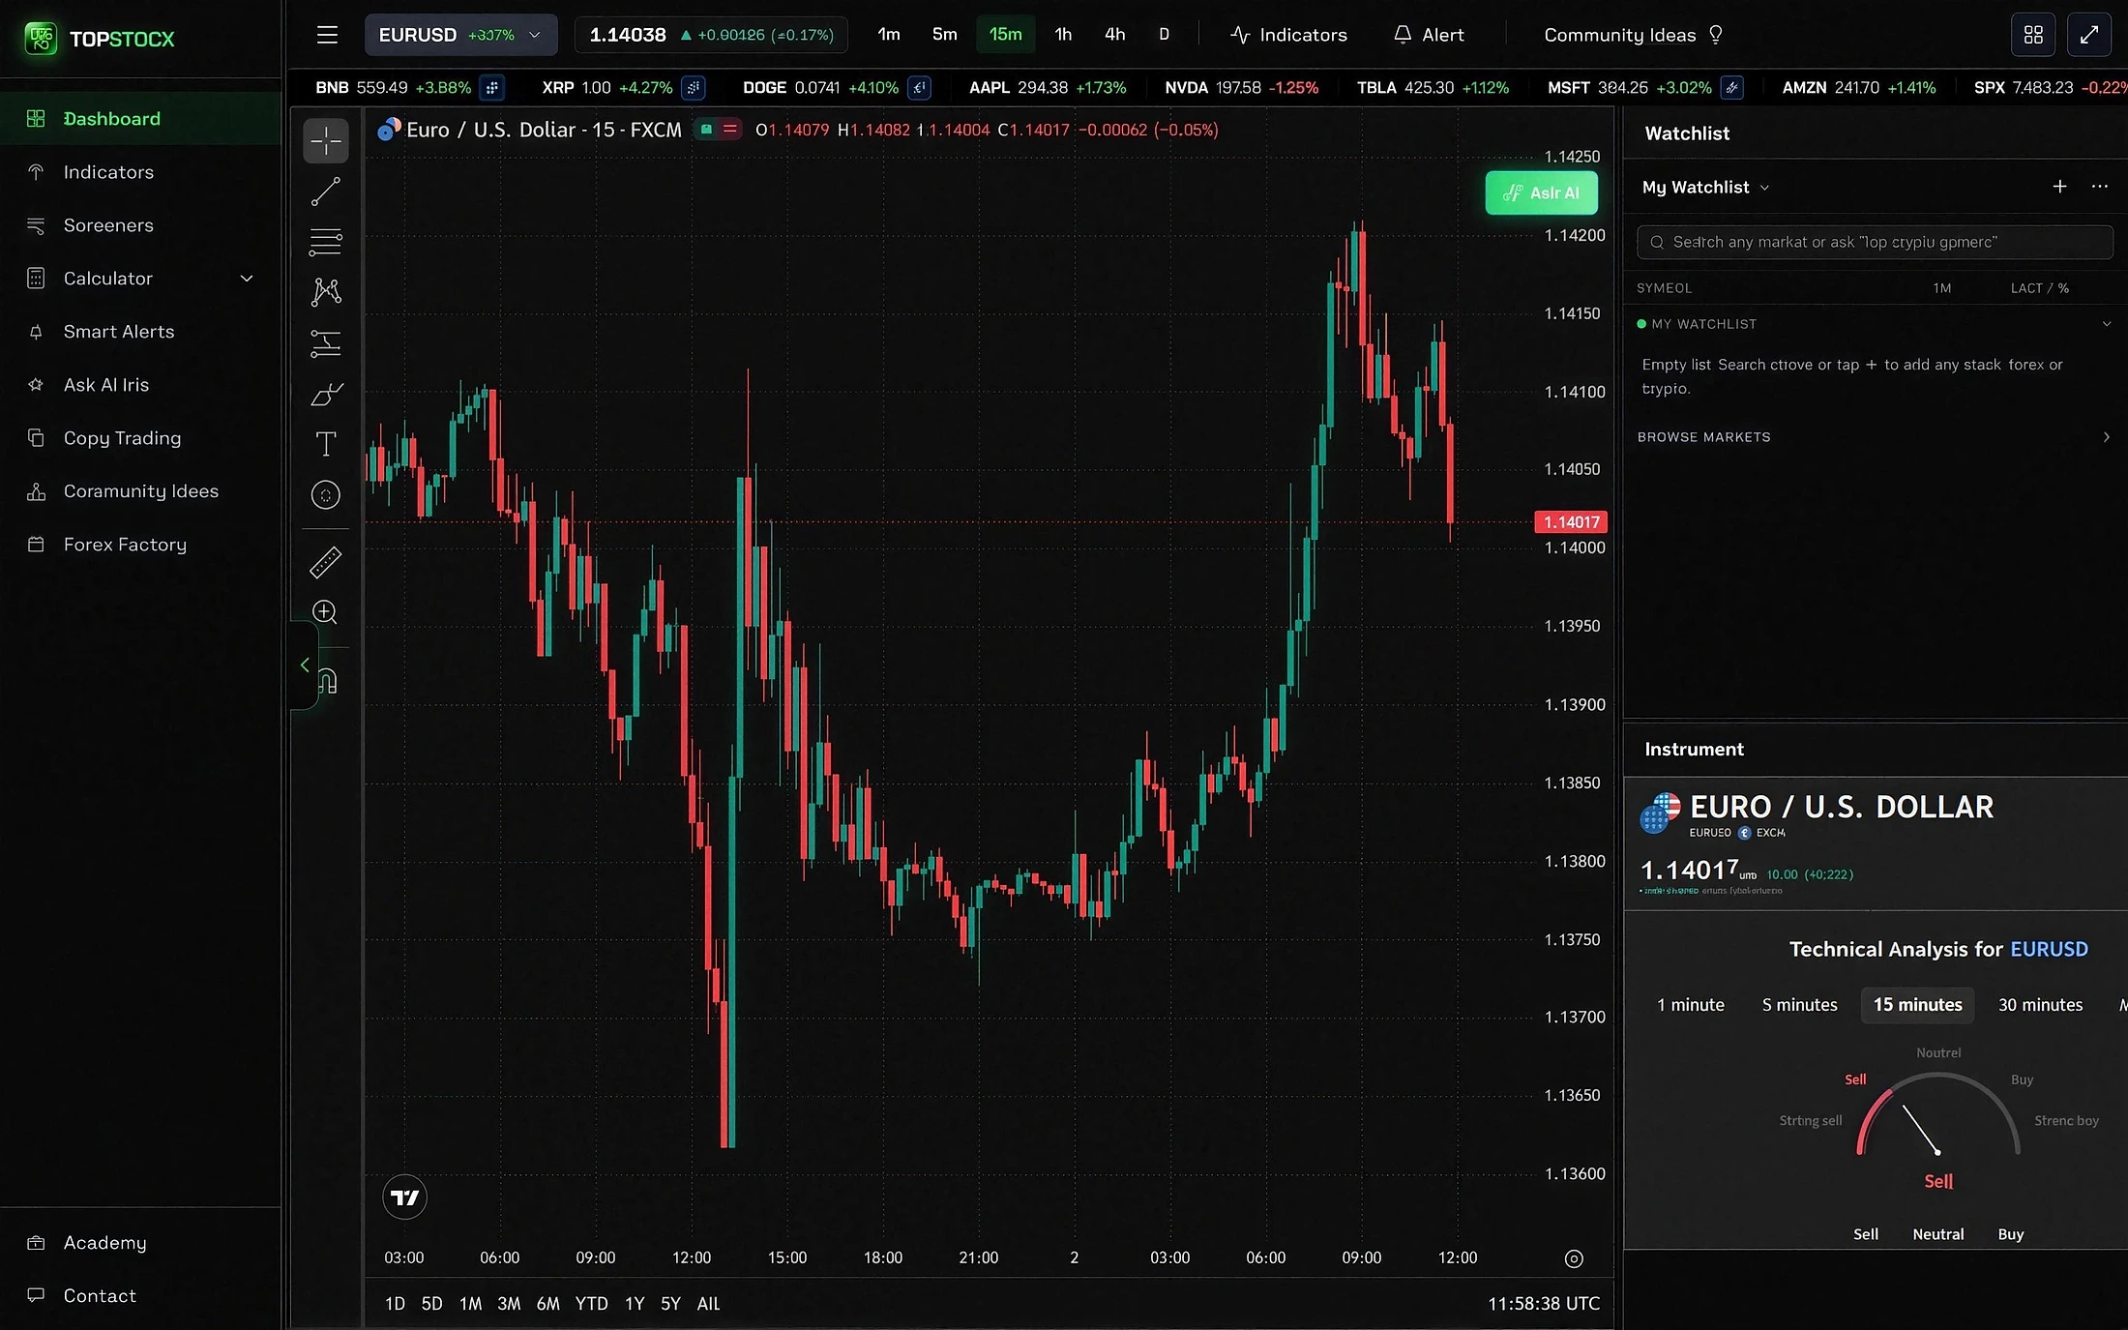
Task: Select the crosshair cursor tool
Action: coord(326,141)
